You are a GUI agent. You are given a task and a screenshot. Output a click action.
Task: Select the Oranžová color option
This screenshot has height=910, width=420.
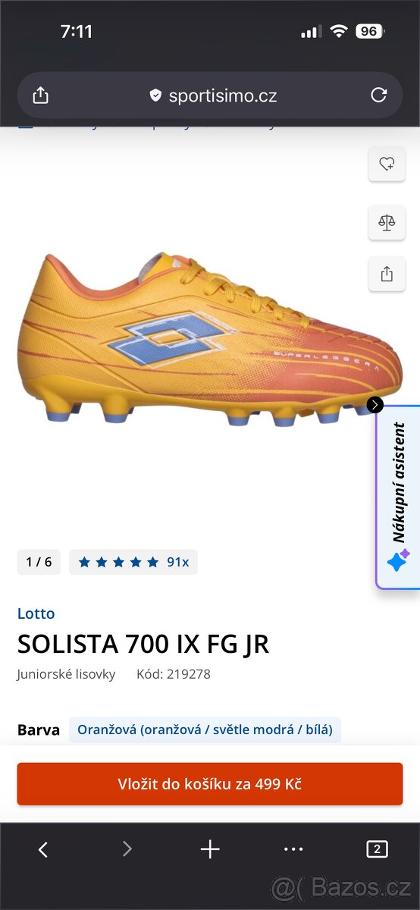(x=205, y=730)
